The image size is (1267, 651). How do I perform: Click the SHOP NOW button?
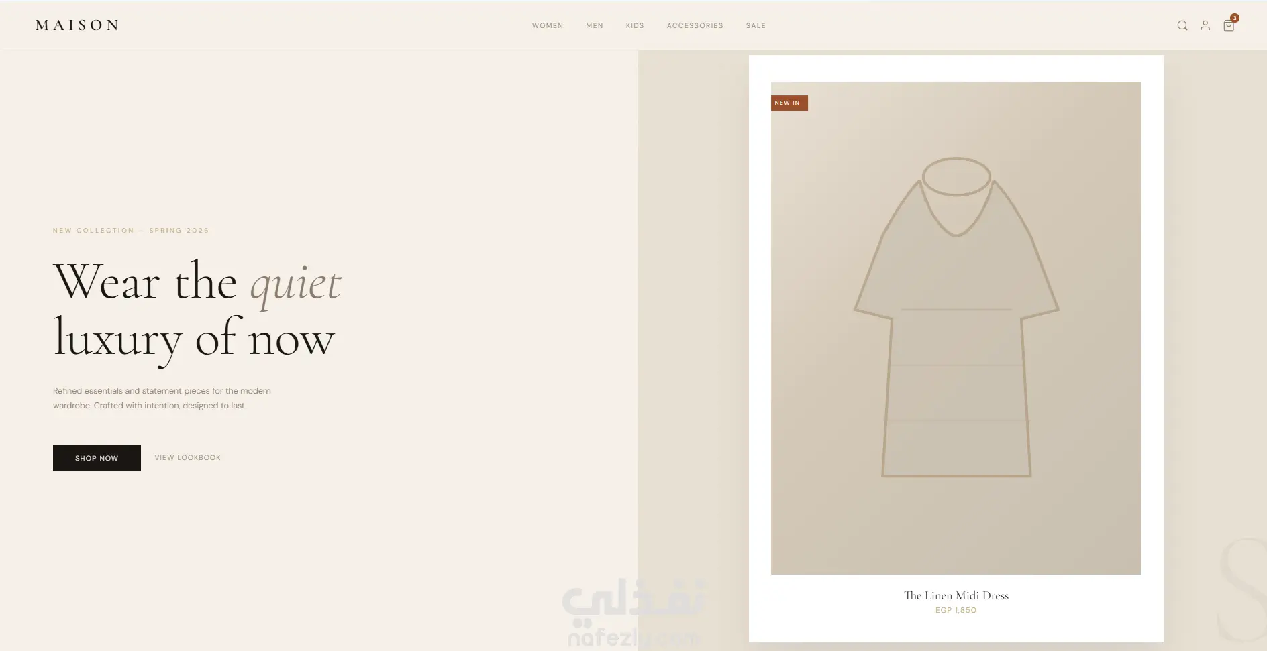pyautogui.click(x=97, y=458)
